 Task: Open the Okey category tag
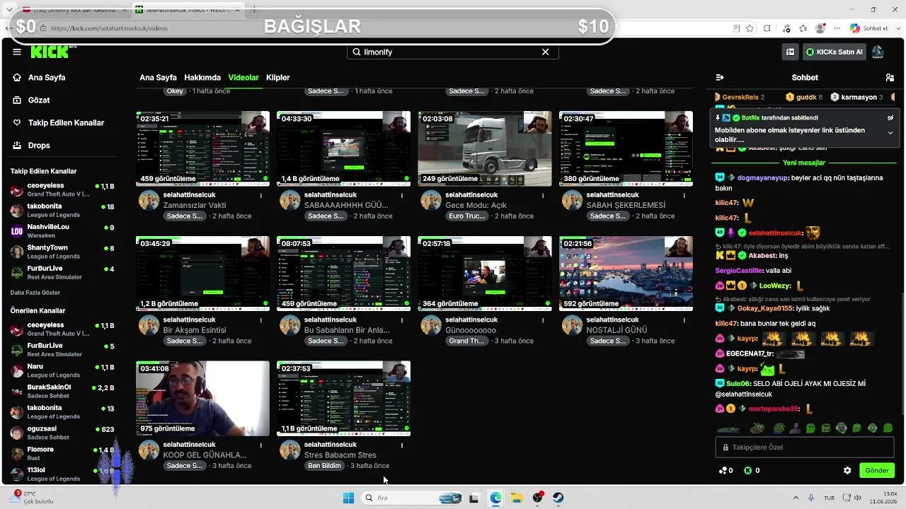click(x=175, y=91)
